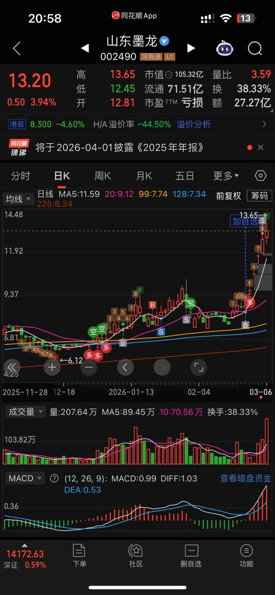Image resolution: width=275 pixels, height=595 pixels.
Task: Tap the 港股 tag label
Action: pos(18,124)
